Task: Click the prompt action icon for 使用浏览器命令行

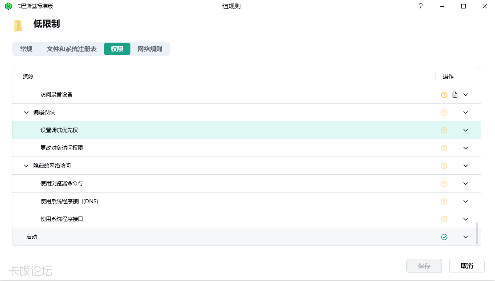Action: point(444,184)
